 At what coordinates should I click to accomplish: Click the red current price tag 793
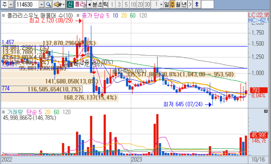[x=258, y=90]
